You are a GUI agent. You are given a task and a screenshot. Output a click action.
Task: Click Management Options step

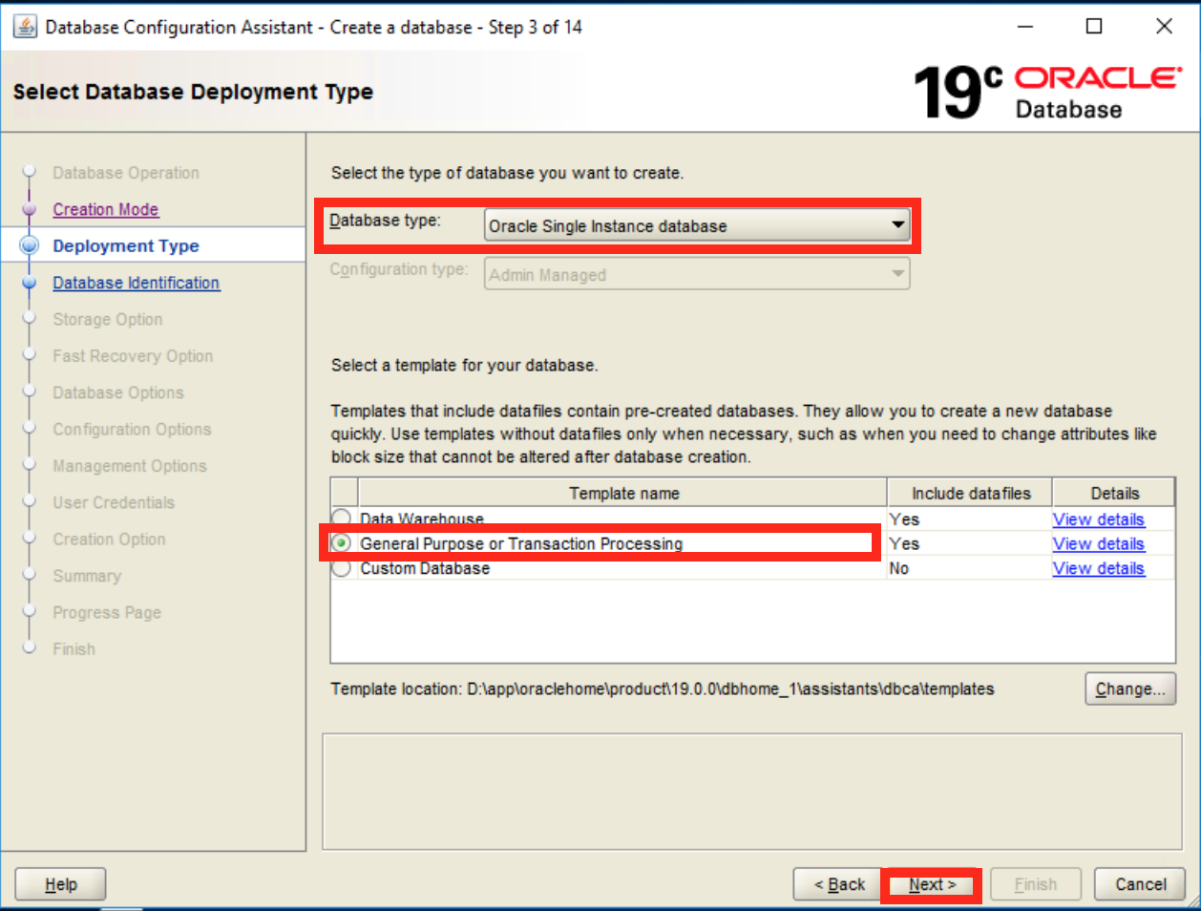[130, 466]
